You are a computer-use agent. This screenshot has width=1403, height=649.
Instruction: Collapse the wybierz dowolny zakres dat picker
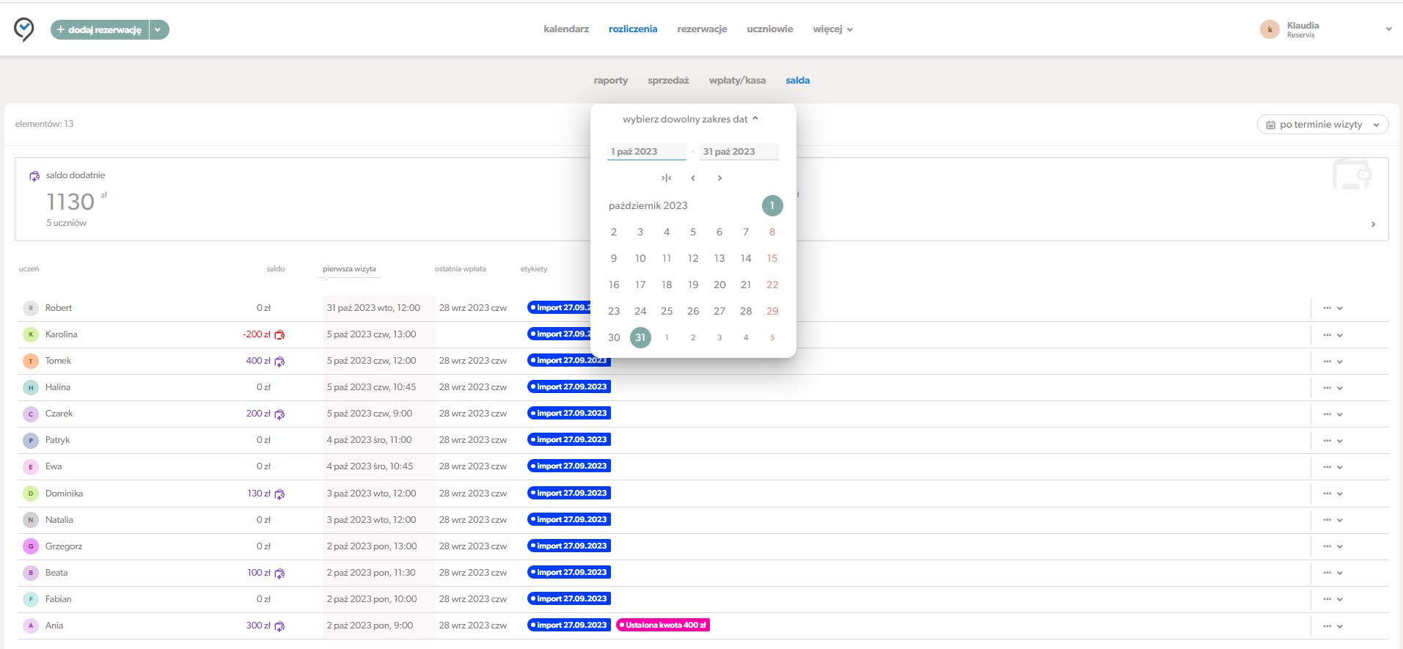coord(690,119)
